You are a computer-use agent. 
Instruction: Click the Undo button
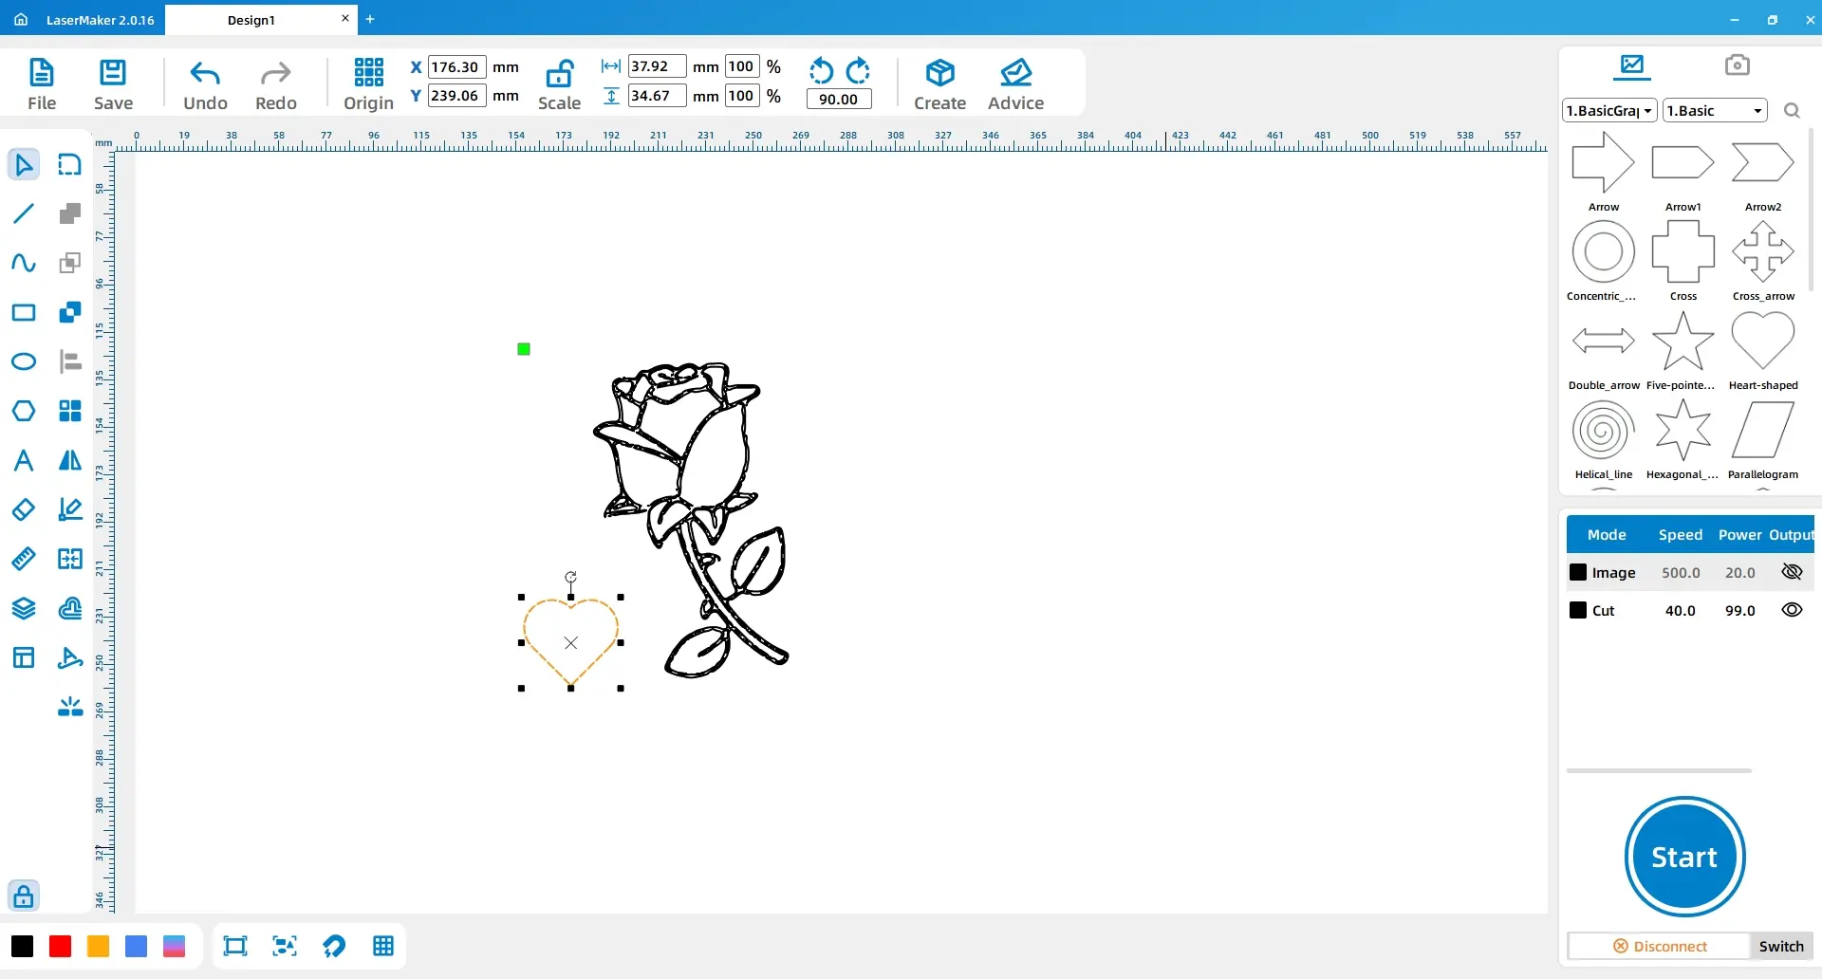click(205, 84)
